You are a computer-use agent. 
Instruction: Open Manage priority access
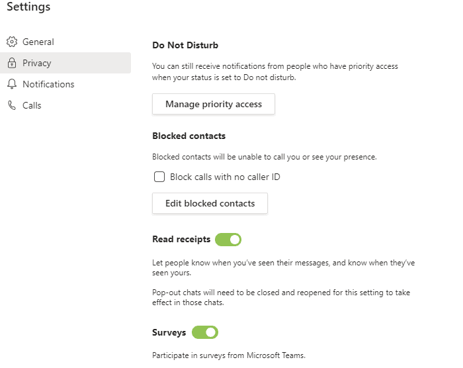tap(214, 104)
